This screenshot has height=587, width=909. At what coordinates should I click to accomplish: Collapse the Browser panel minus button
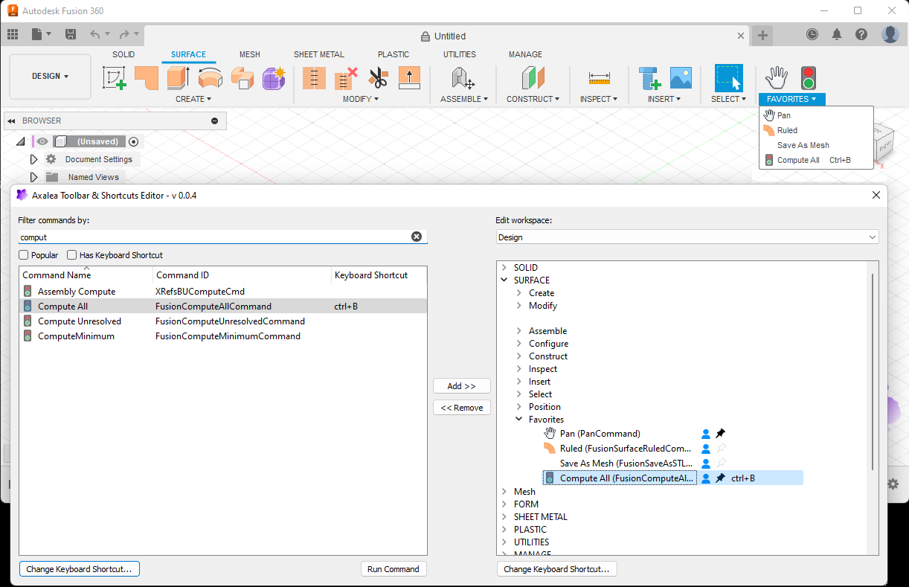click(214, 121)
